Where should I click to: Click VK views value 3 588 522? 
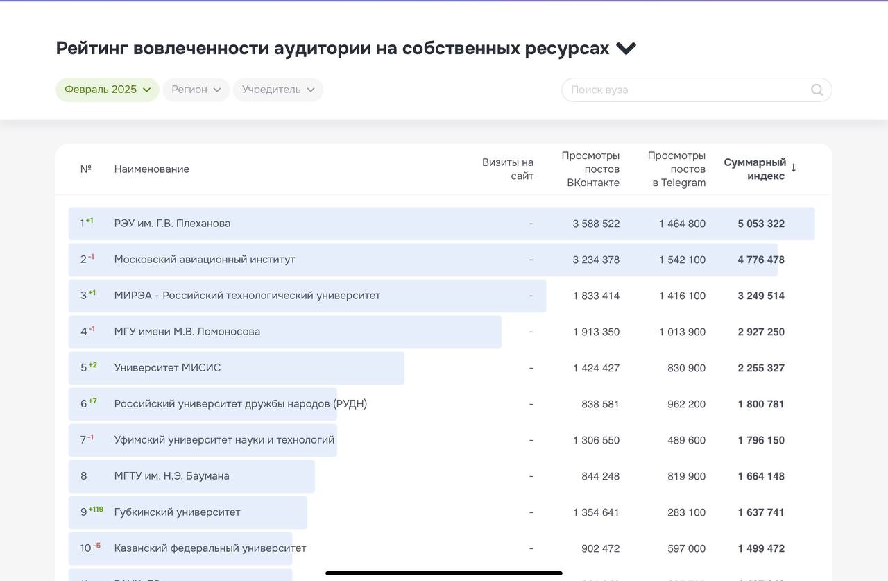596,224
